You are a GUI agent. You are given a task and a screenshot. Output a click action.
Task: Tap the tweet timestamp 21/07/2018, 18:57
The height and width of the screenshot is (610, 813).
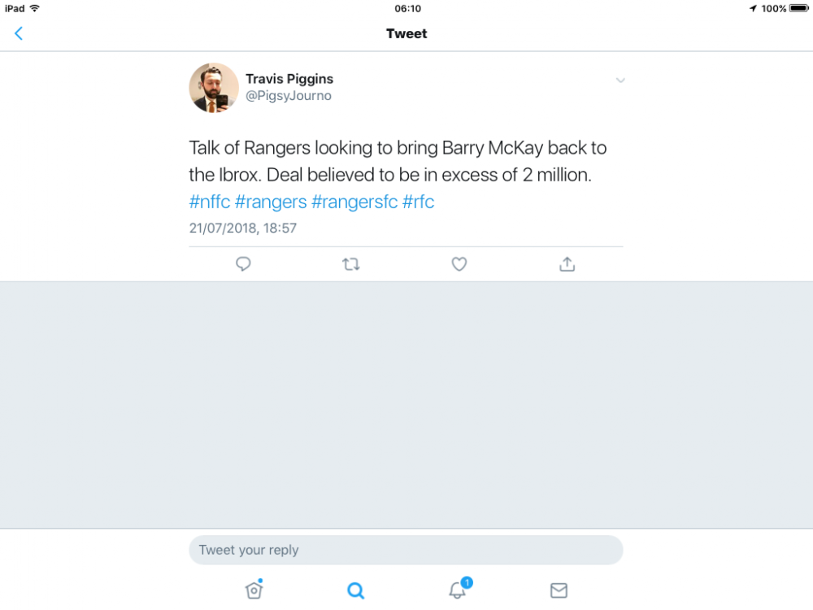coord(243,229)
